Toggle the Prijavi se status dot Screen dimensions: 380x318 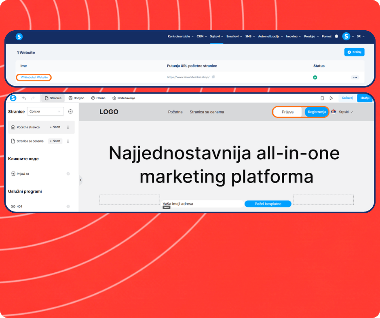[68, 174]
